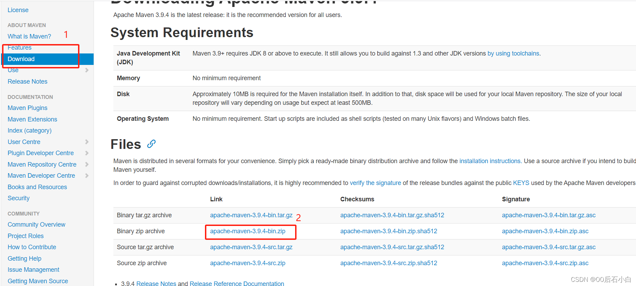Follow the 'verify the signature' link
The height and width of the screenshot is (286, 636).
coord(375,183)
